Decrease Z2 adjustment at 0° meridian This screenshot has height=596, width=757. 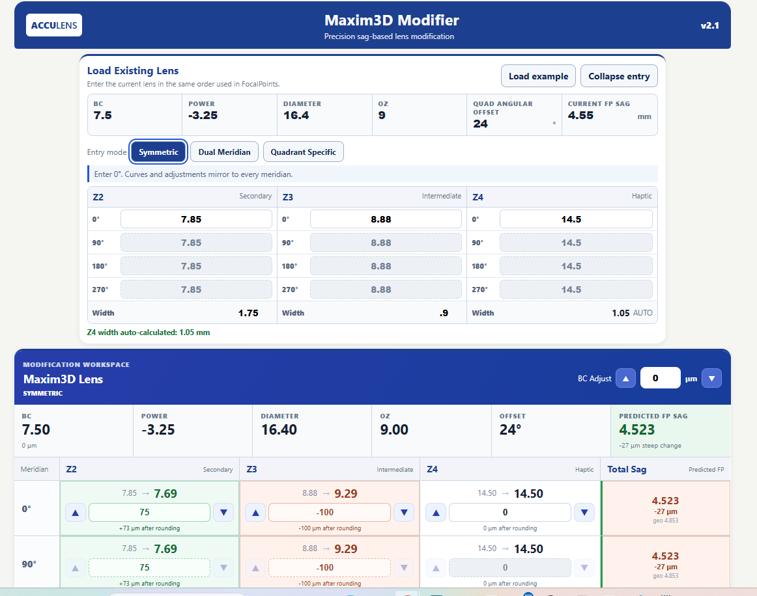(223, 512)
